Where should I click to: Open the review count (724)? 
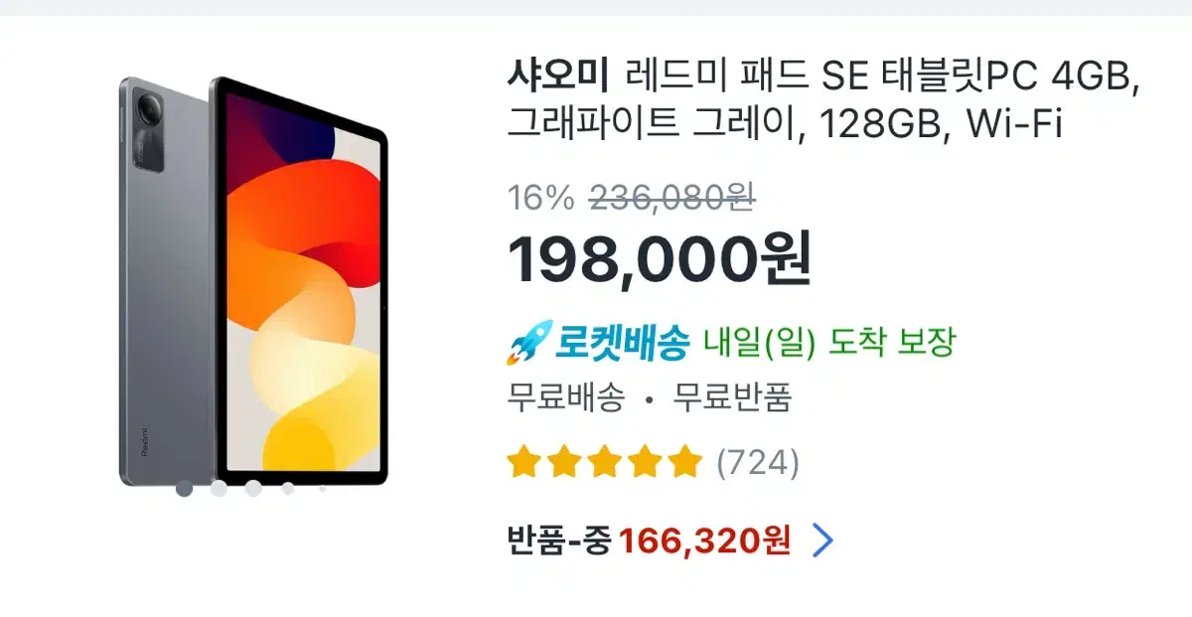pyautogui.click(x=758, y=462)
